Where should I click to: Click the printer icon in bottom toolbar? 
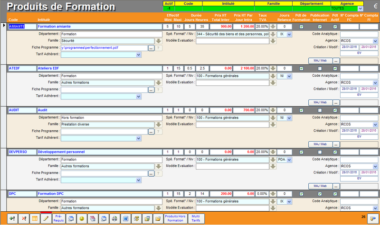coord(114,219)
